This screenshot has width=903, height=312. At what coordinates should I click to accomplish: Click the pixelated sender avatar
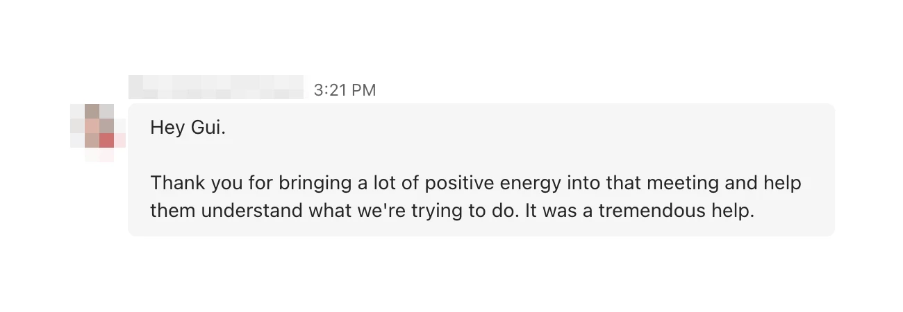click(99, 129)
